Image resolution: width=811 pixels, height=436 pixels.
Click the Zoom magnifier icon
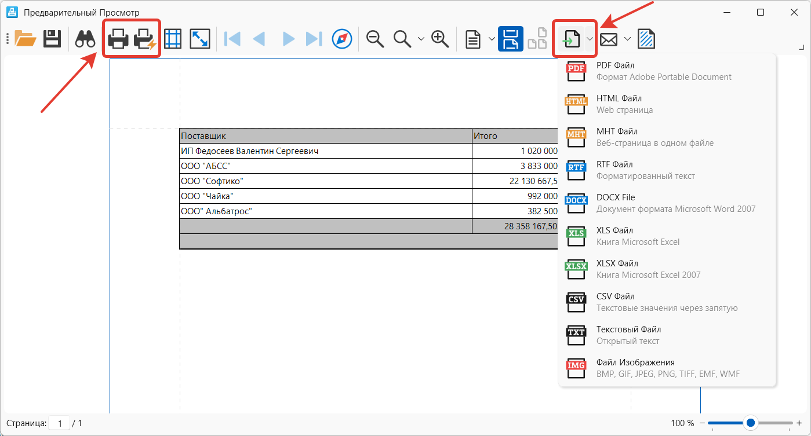pos(402,39)
